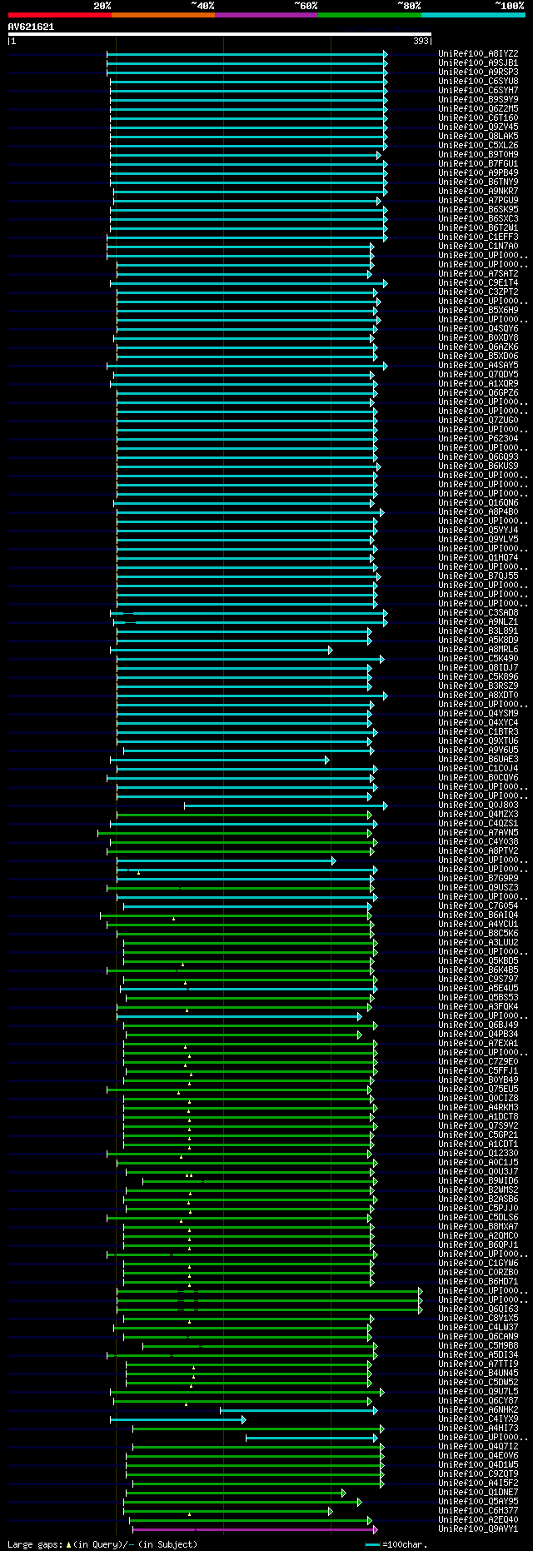Click the purple ~60% identity legend segment
This screenshot has height=1551, width=533.
(266, 14)
